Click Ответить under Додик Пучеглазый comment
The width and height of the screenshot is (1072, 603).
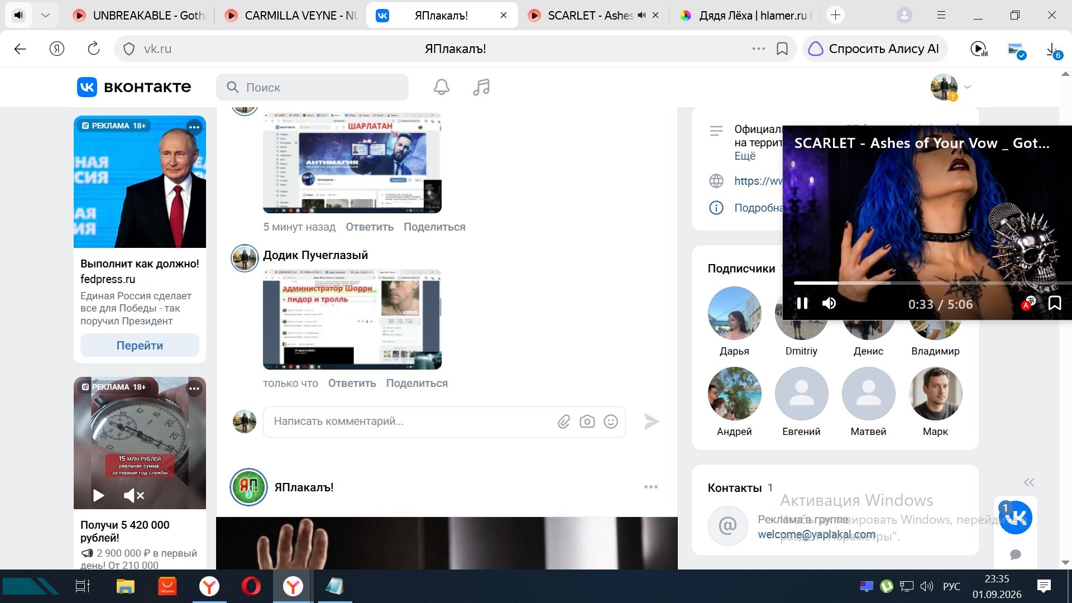pos(352,384)
